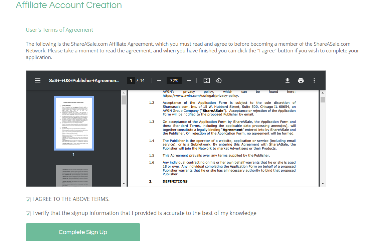374x246 pixels.
Task: Click the page label 1 under thumbnail
Action: coord(73,155)
